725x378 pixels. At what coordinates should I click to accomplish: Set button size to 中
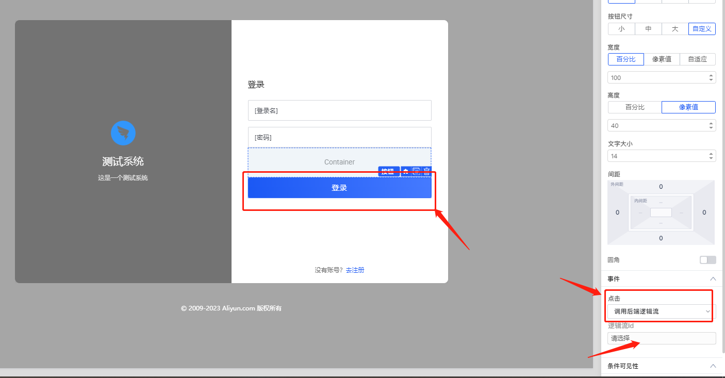(x=648, y=29)
